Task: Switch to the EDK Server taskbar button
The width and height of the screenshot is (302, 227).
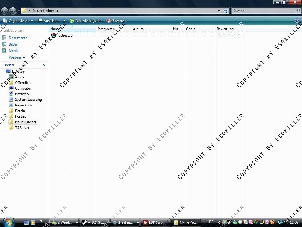Action: tap(154, 223)
